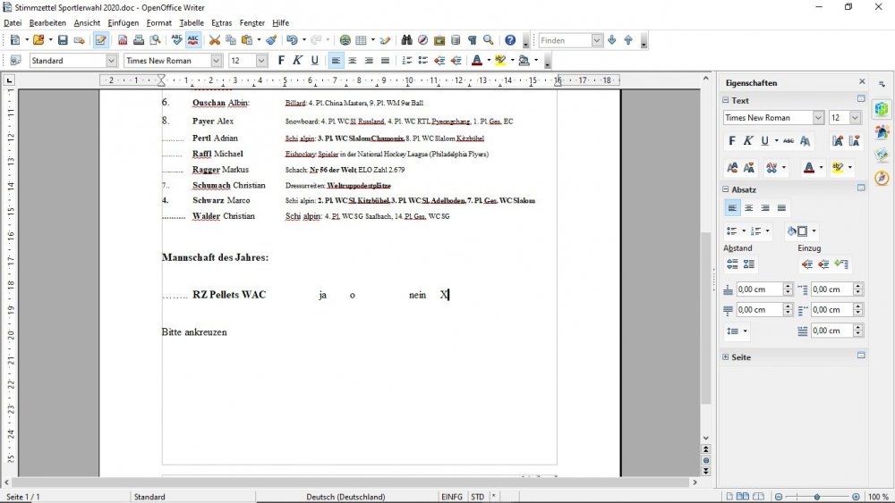
Task: Expand the Seite section in sidebar
Action: coord(726,357)
